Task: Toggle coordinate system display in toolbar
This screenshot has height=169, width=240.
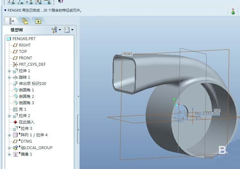Action: pos(38,2)
